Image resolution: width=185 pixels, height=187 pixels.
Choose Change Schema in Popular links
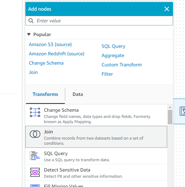click(x=46, y=63)
